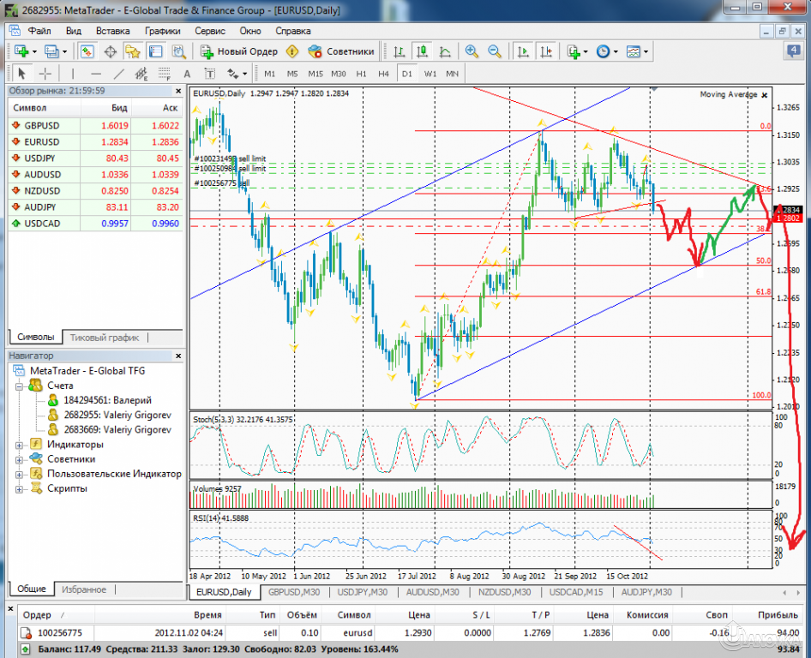Toggle chart shift from the end
The width and height of the screenshot is (811, 658).
(546, 51)
